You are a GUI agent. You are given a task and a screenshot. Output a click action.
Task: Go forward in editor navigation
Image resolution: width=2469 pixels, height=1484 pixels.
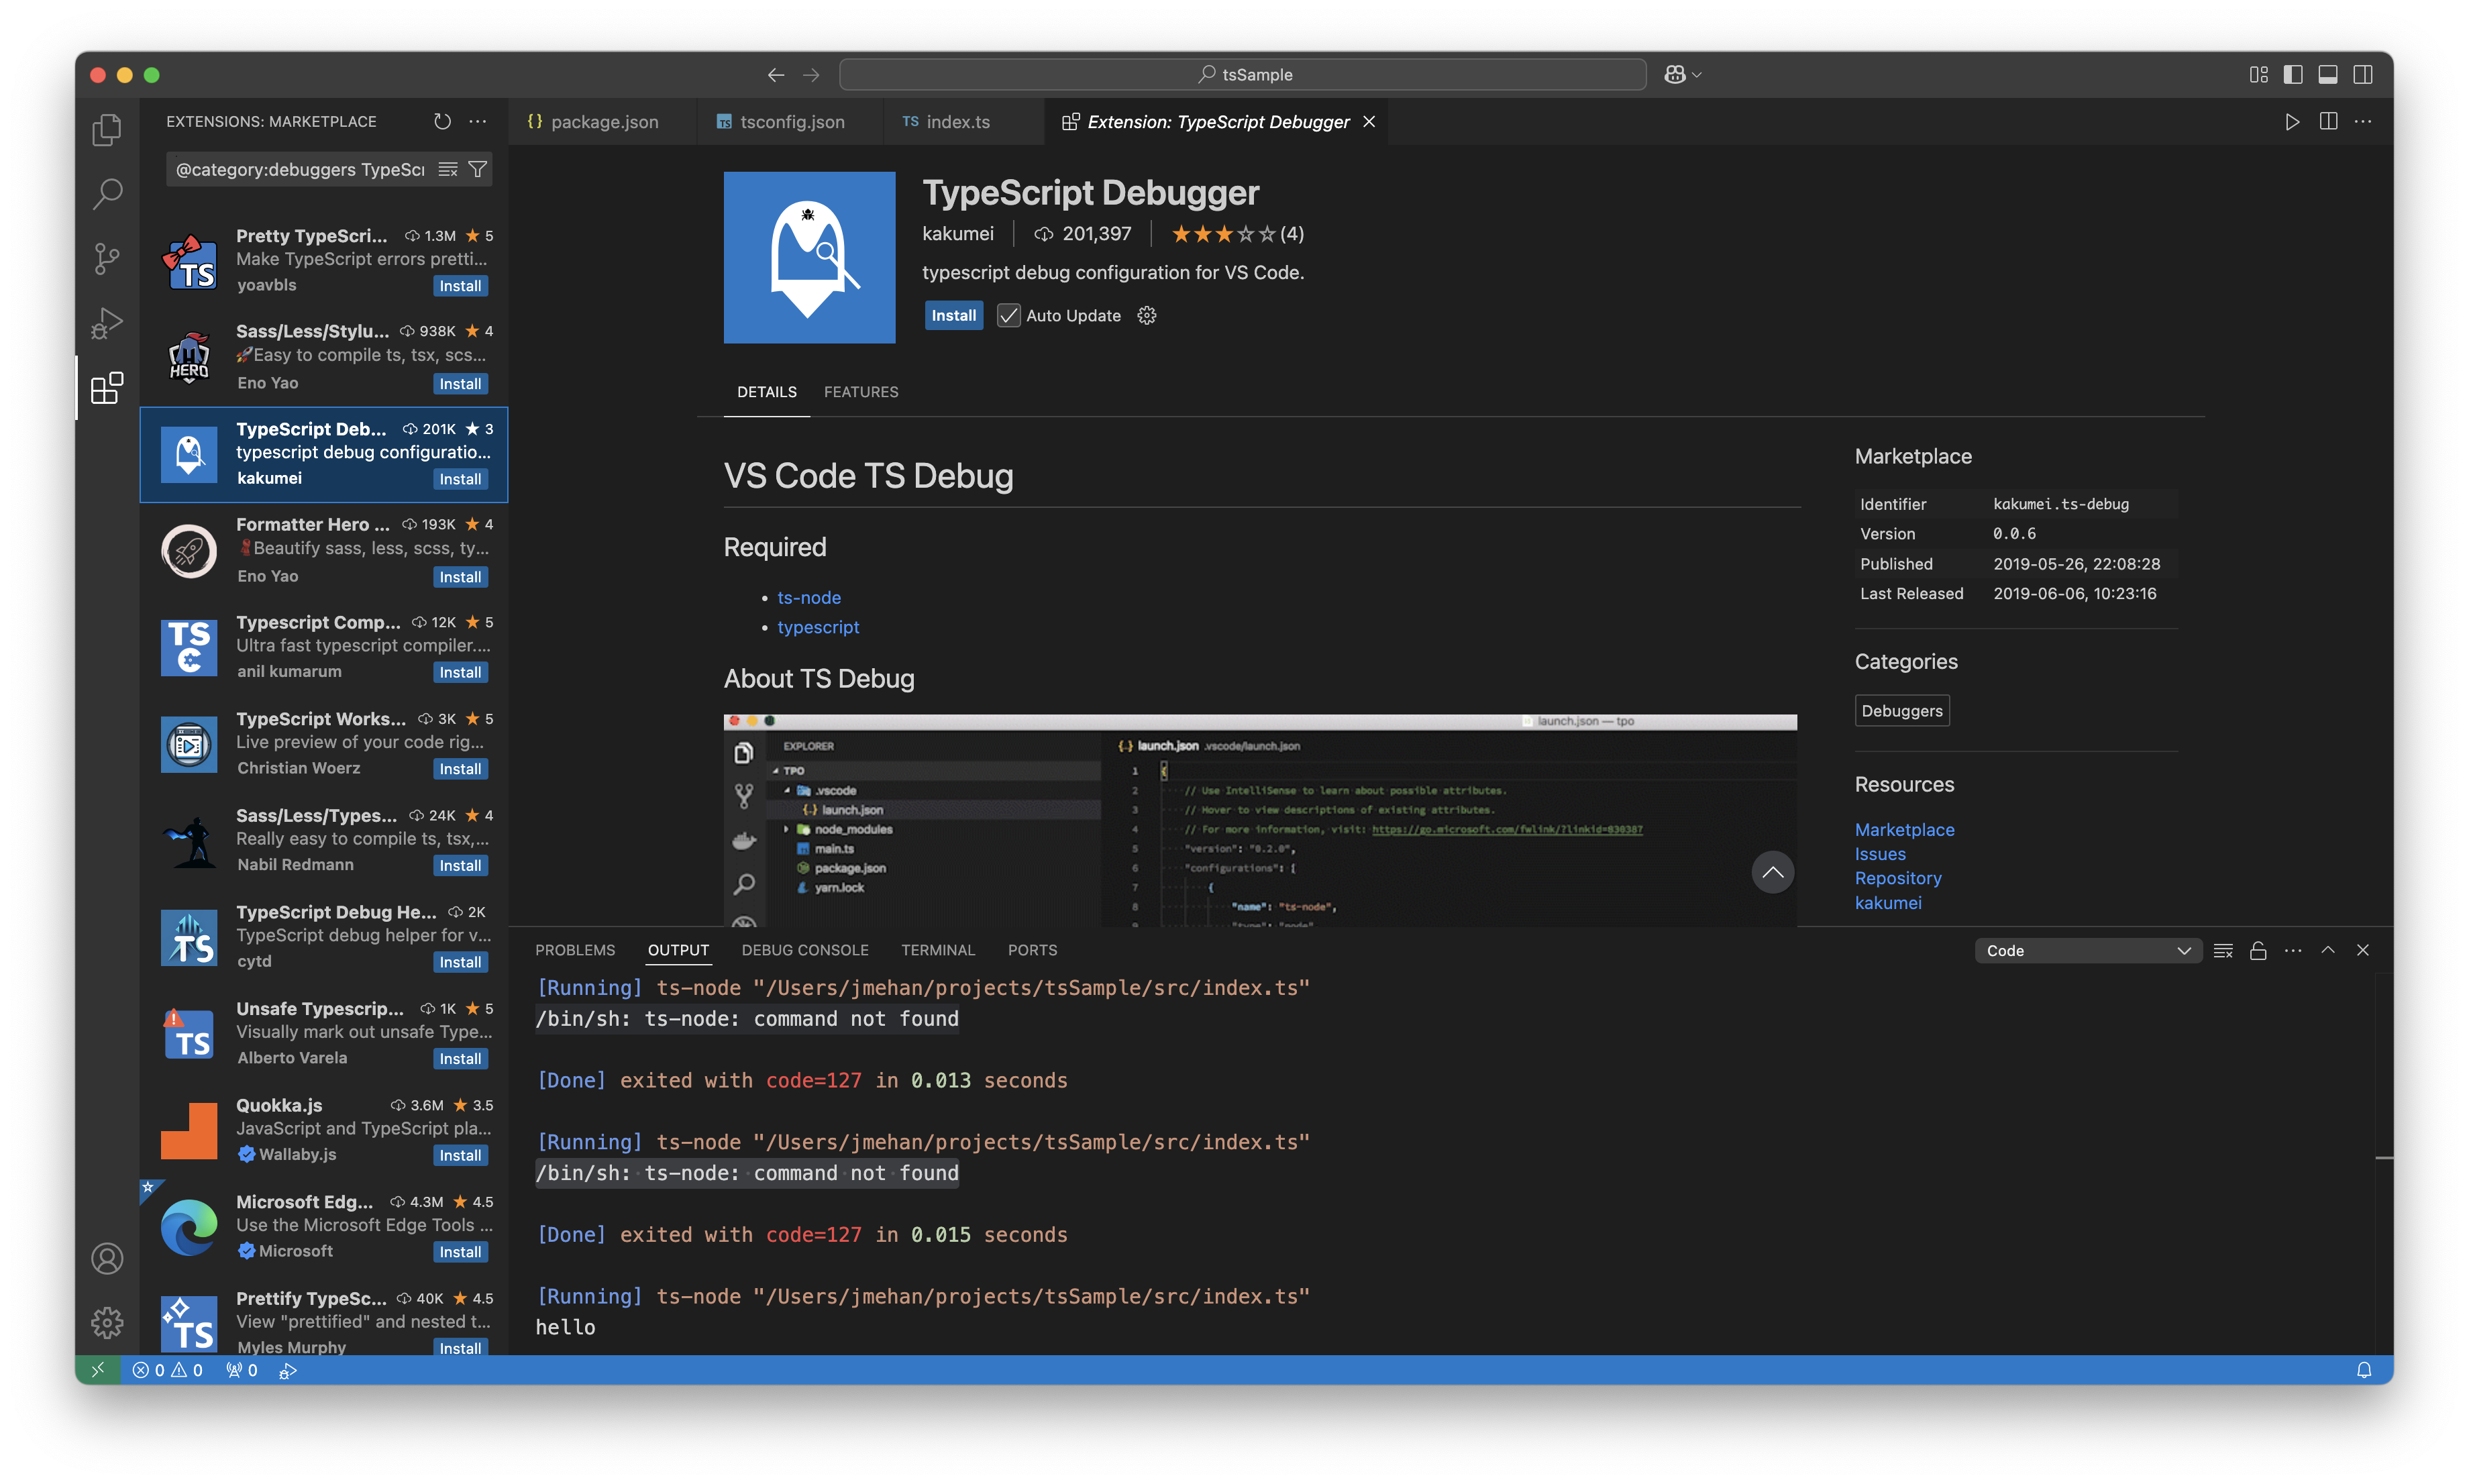point(811,74)
